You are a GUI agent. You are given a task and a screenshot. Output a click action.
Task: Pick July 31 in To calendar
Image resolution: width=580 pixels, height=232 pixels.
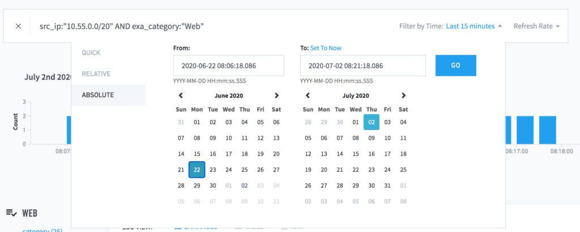coord(387,186)
